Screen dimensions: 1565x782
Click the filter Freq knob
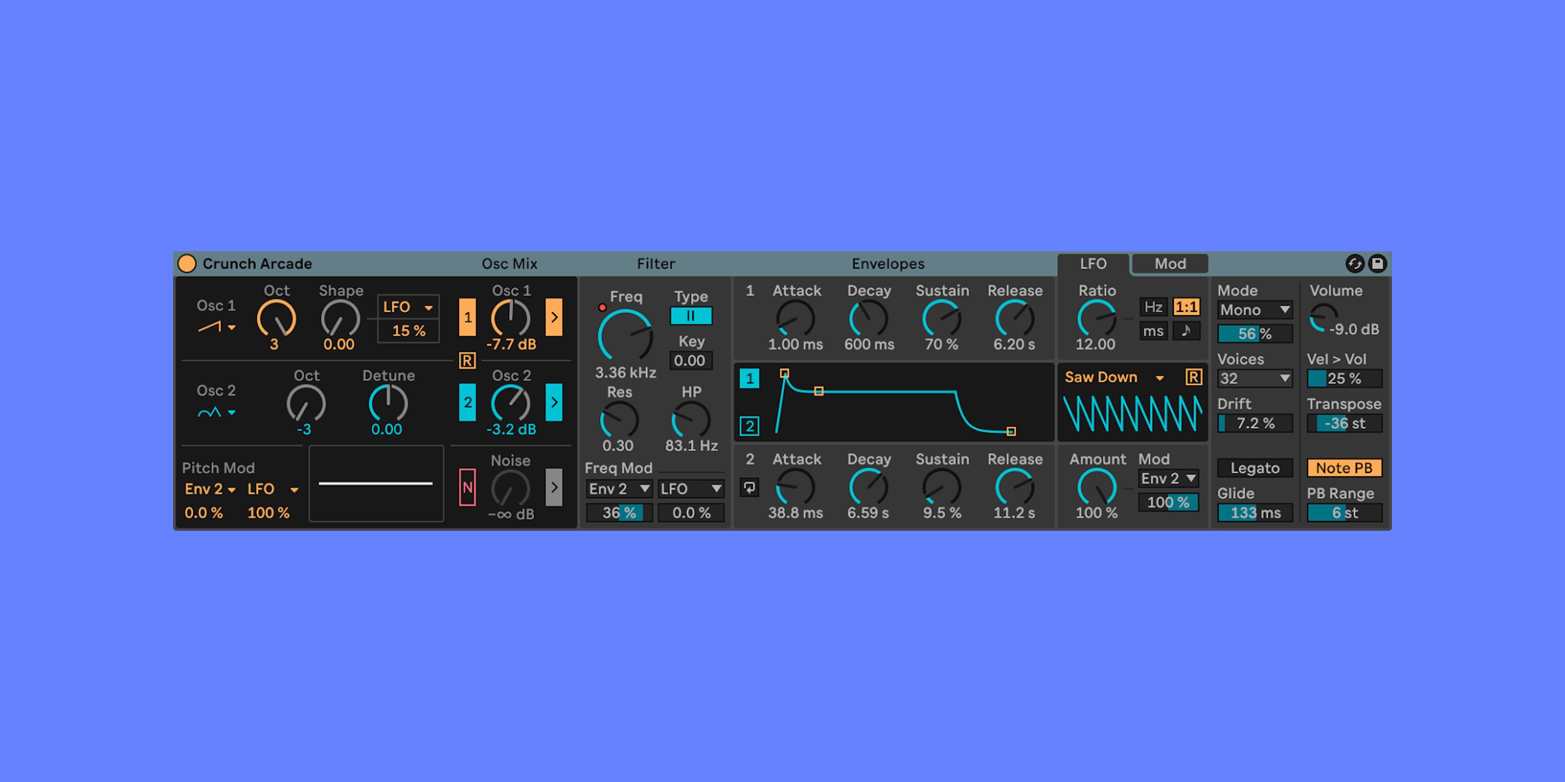626,336
